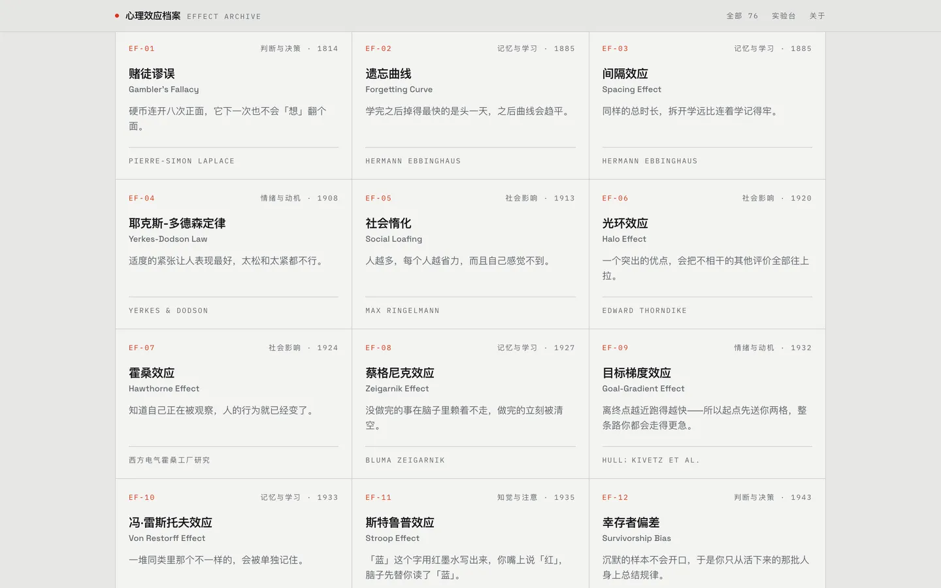Open the 目标梯度效应 card title
This screenshot has height=588, width=941.
pyautogui.click(x=636, y=373)
